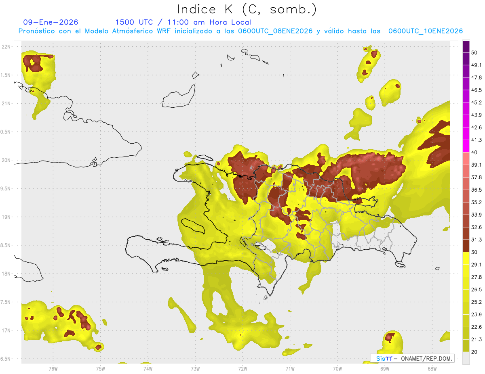This screenshot has height=374, width=485.
Task: Click the 17N latitude label
Action: click(x=7, y=330)
